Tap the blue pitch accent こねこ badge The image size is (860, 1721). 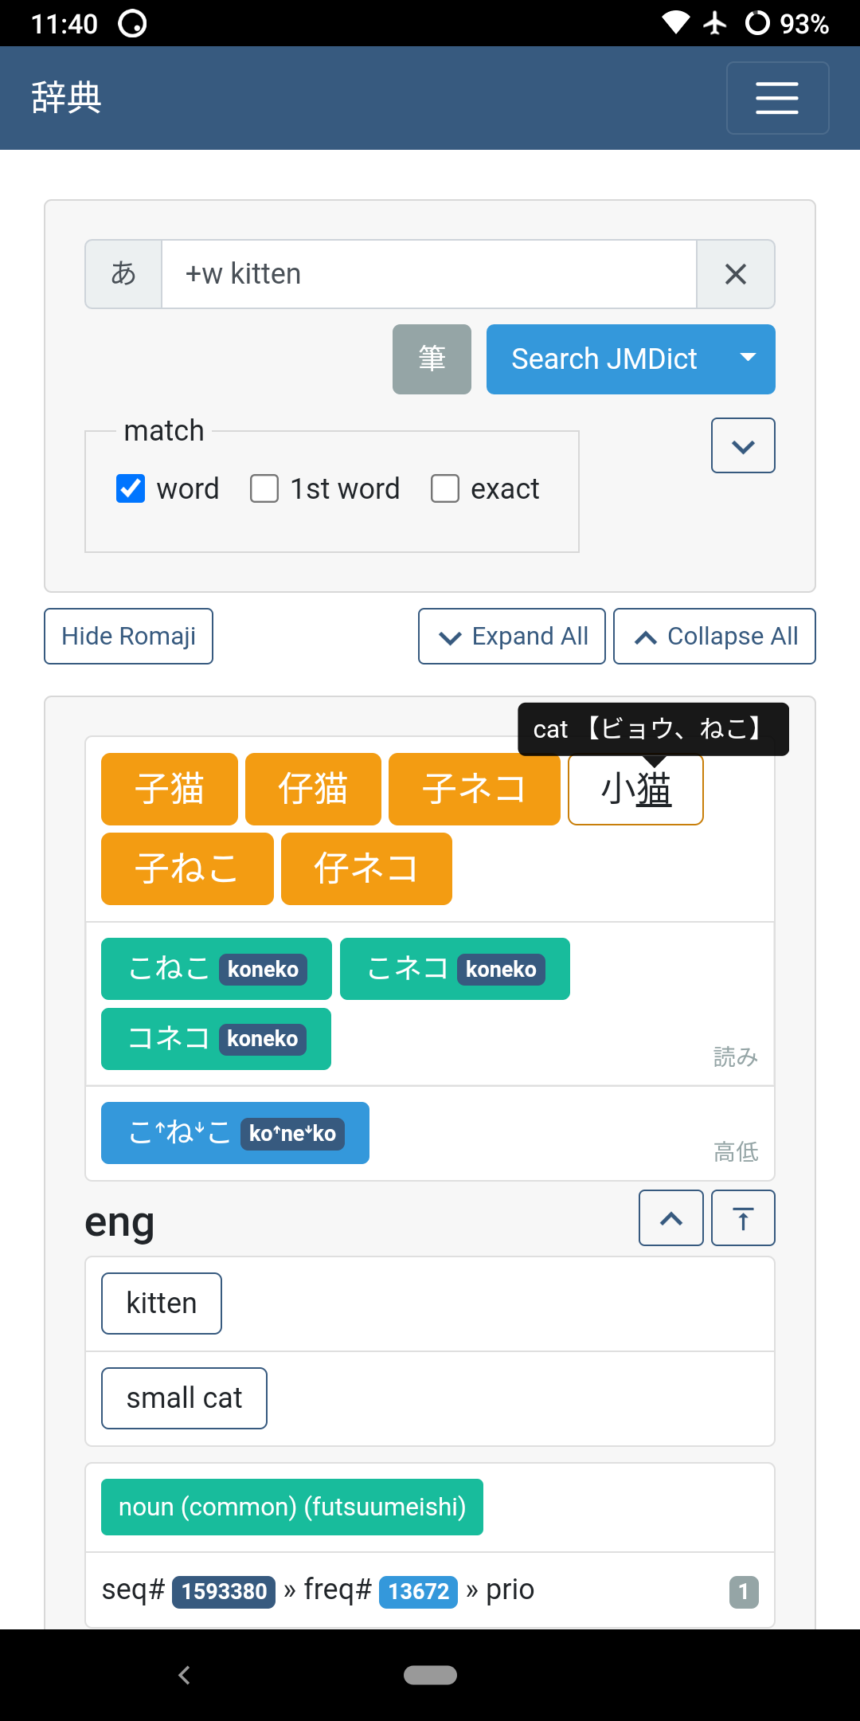click(235, 1133)
